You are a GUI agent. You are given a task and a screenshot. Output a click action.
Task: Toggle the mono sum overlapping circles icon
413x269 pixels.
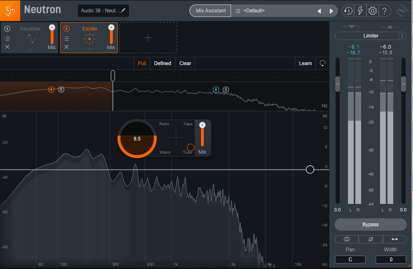(347, 239)
